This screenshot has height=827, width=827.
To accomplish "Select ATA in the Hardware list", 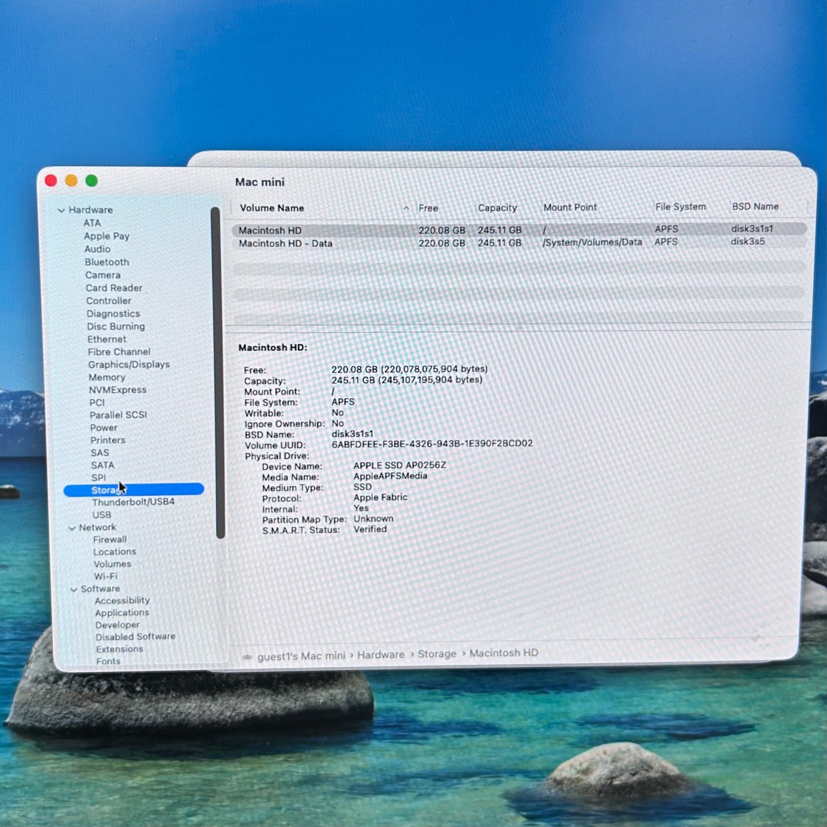I will [x=92, y=223].
